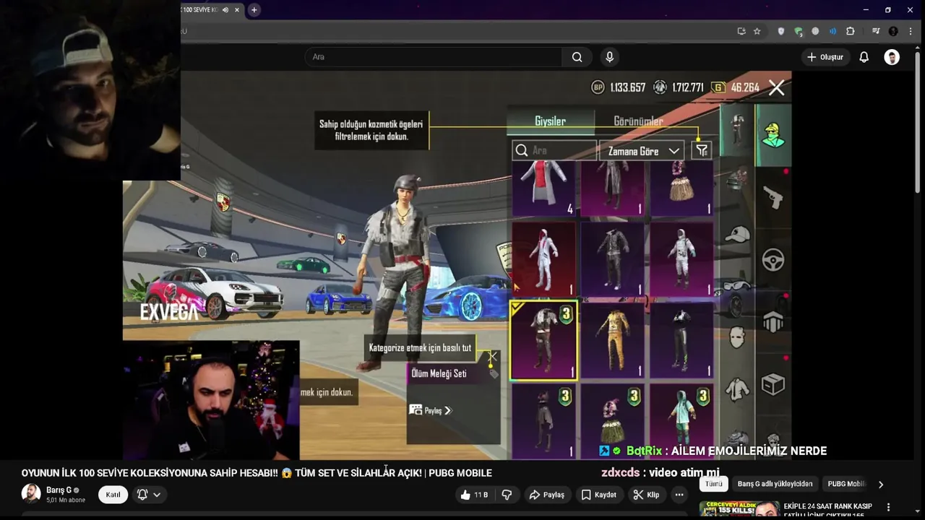This screenshot has height=520, width=925.
Task: Open more video actions ellipsis
Action: (679, 495)
